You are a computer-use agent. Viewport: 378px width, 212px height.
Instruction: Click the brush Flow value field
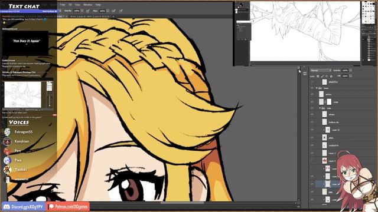102,11
